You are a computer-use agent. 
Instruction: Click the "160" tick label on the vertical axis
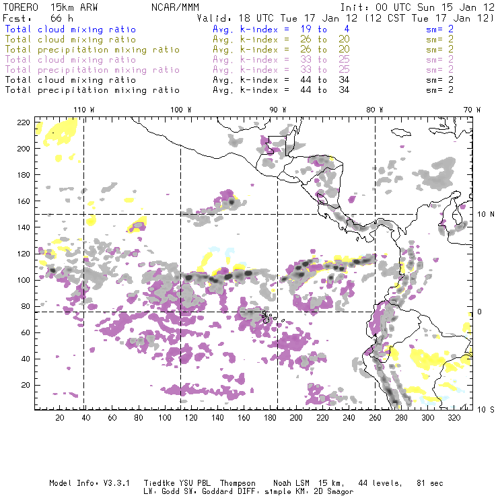pos(24,201)
